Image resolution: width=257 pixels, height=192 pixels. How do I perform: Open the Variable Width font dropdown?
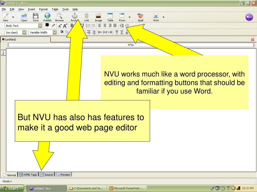click(x=54, y=32)
